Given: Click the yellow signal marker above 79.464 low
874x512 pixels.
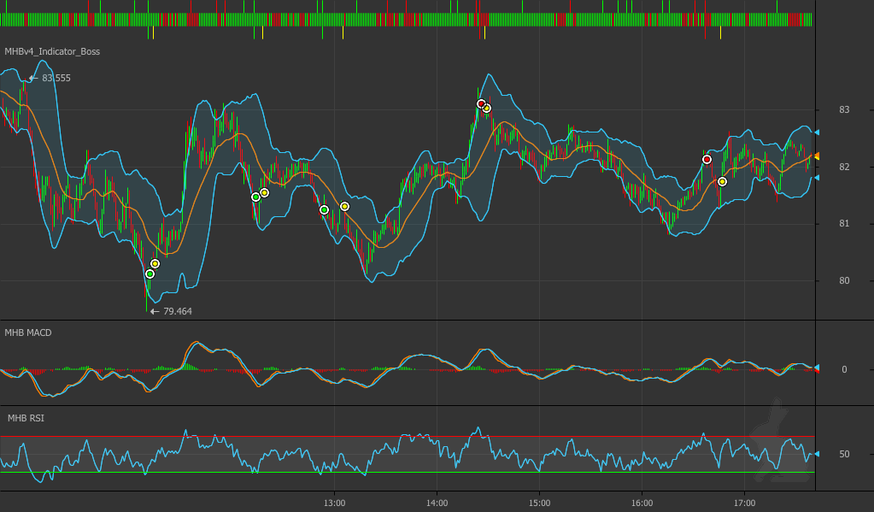Looking at the screenshot, I should coord(155,264).
